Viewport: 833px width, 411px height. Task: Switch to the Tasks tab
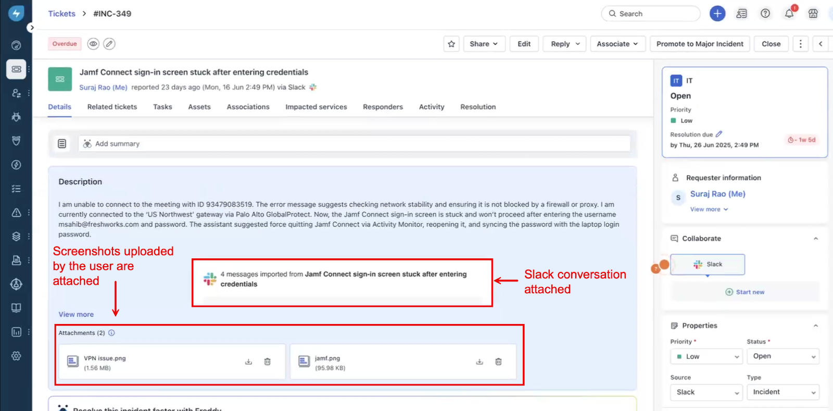(x=162, y=107)
